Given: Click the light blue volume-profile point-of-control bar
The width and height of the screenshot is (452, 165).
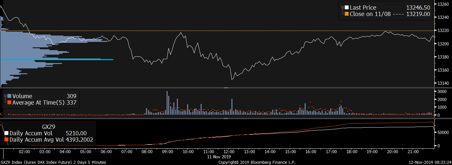Looking at the screenshot, I should coord(57,59).
